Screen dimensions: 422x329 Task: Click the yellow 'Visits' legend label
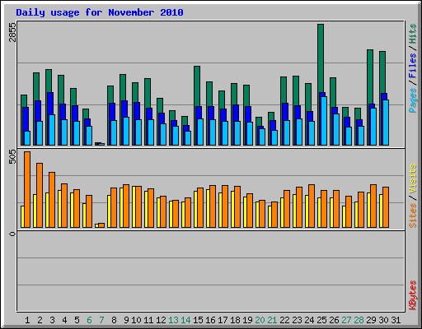412,178
